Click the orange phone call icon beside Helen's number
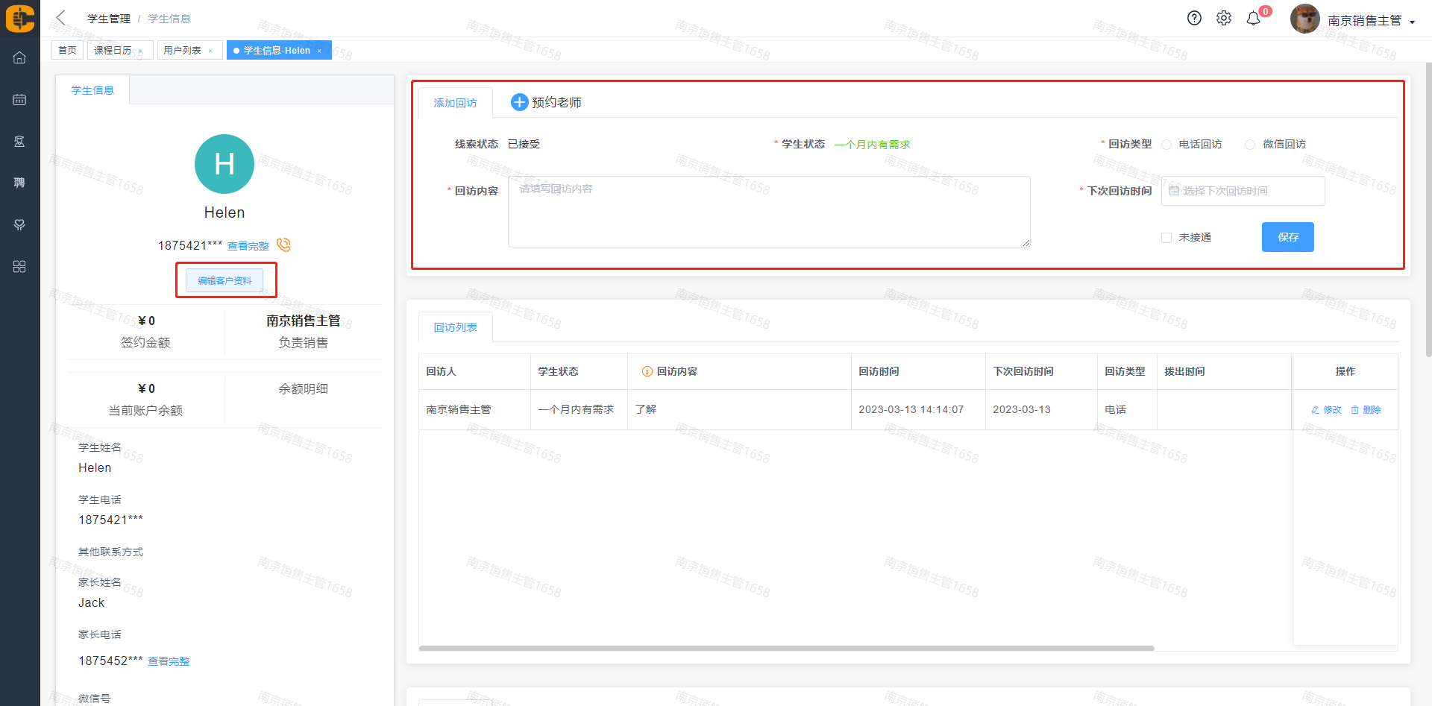This screenshot has height=706, width=1432. 283,245
